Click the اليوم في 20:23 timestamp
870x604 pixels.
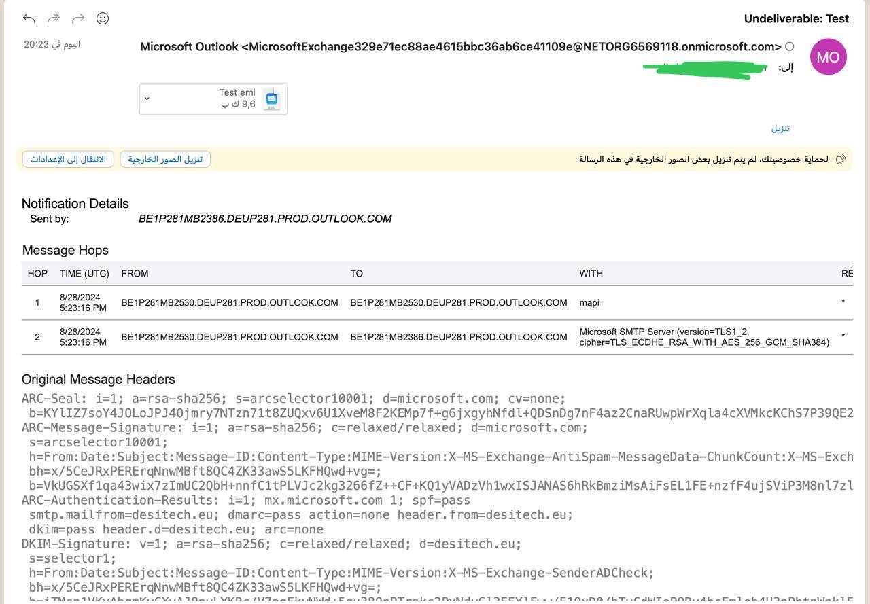tap(52, 44)
